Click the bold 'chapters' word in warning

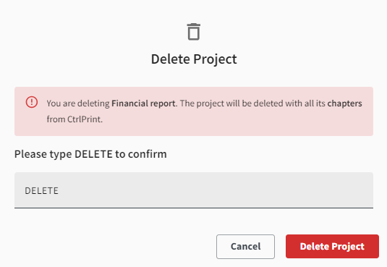click(x=344, y=103)
